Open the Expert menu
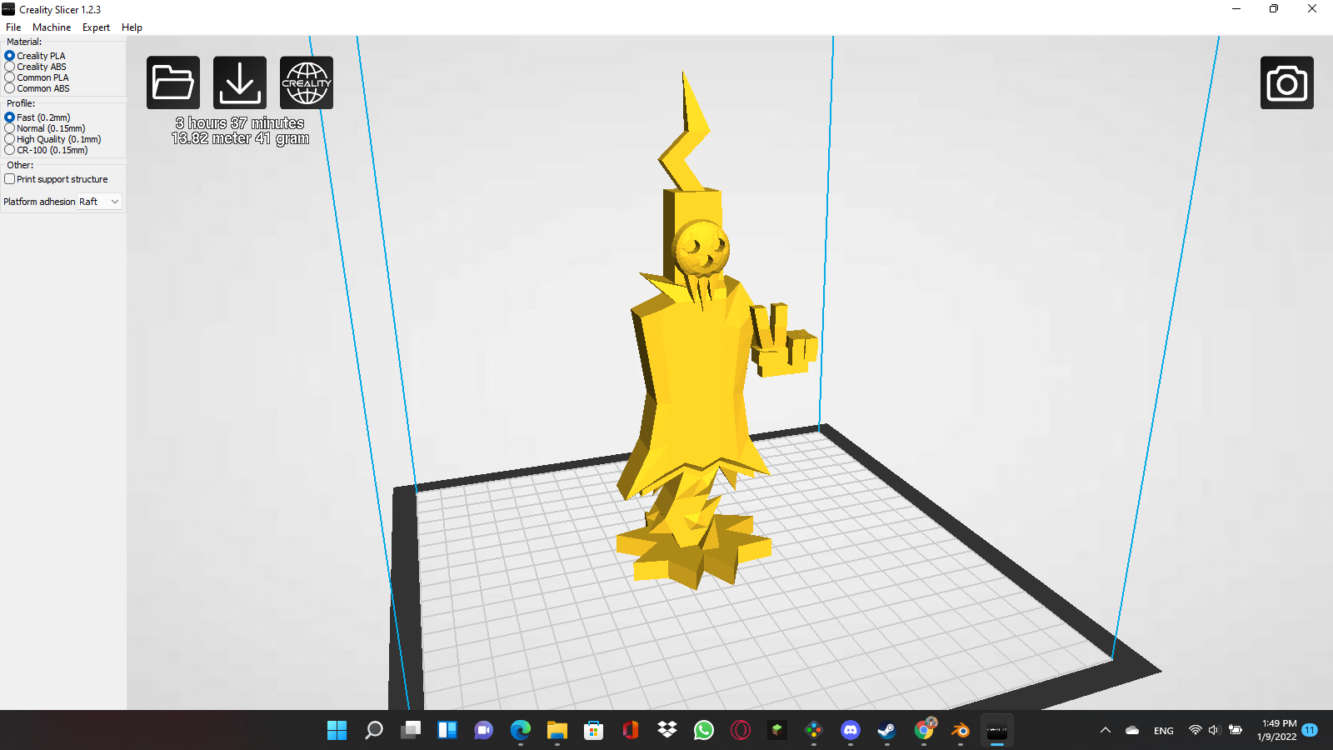The image size is (1333, 750). pos(96,27)
